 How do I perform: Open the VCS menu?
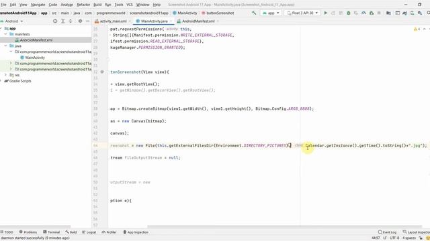point(130,5)
